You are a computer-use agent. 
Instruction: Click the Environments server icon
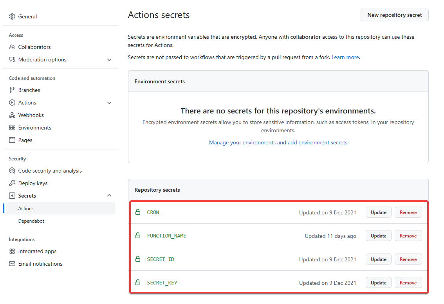[x=12, y=128]
